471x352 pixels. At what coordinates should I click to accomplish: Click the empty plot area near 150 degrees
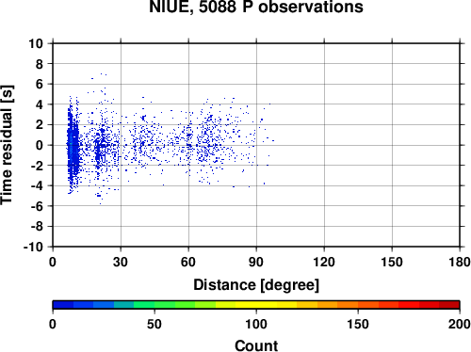click(392, 145)
